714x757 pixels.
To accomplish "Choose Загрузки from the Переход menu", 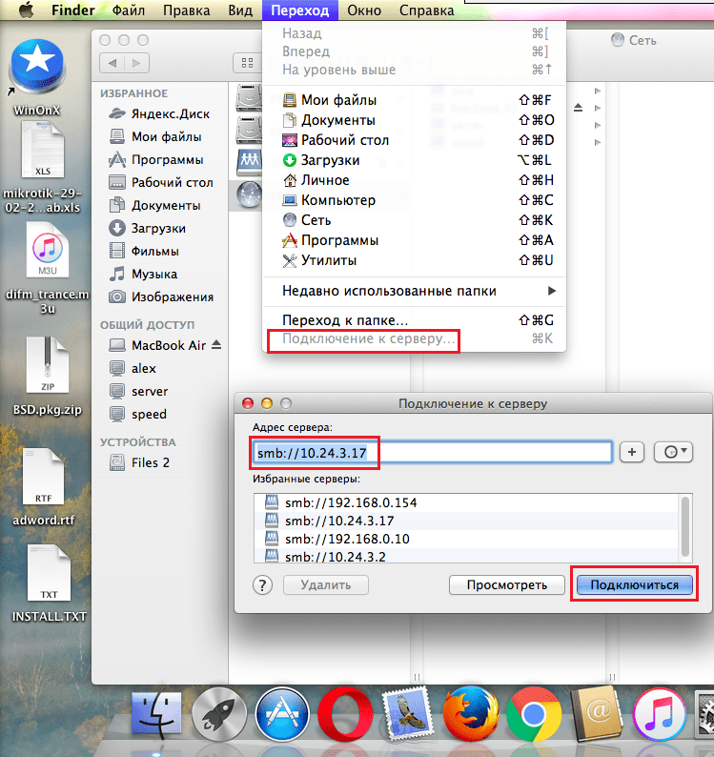I will [415, 160].
